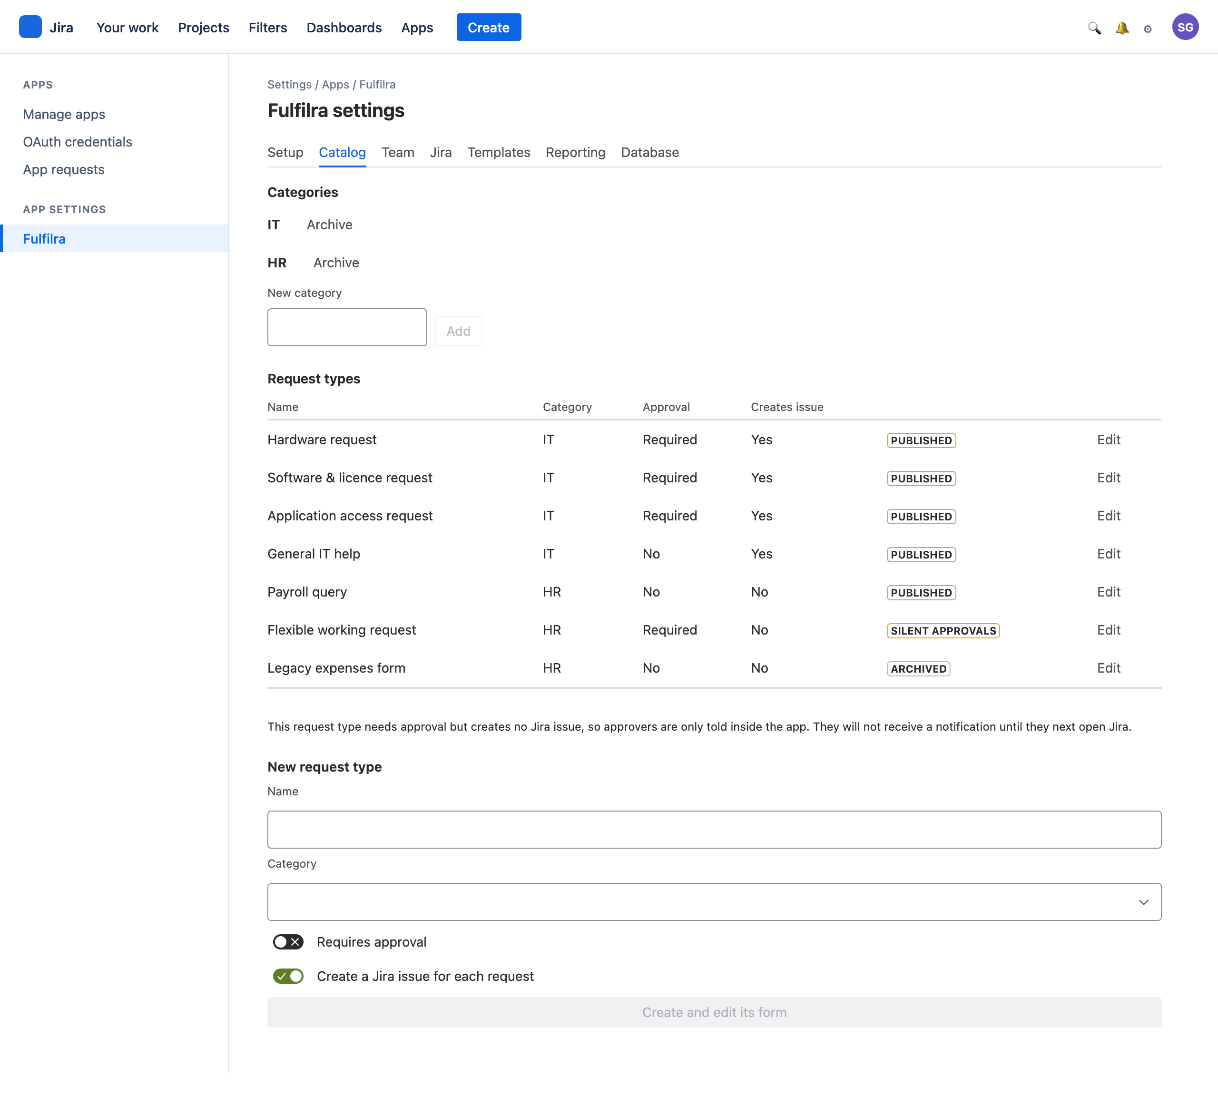The width and height of the screenshot is (1218, 1096).
Task: Click the Approval column header
Action: [666, 407]
